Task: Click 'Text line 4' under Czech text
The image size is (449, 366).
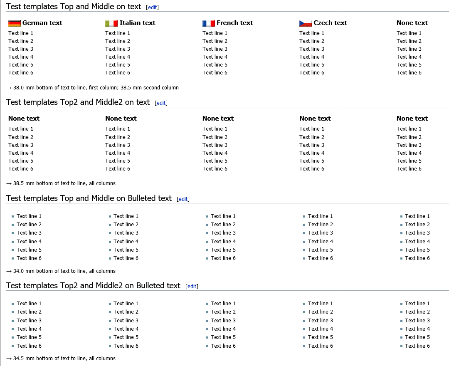Action: click(x=312, y=57)
